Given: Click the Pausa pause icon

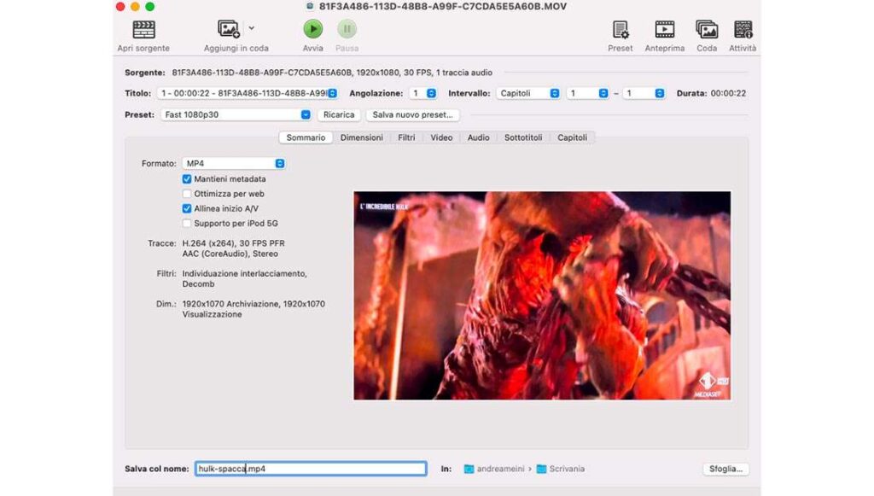Looking at the screenshot, I should pos(347,29).
